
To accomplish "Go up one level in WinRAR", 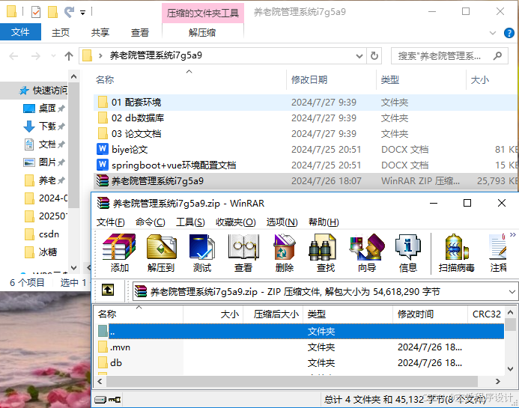I will (x=108, y=290).
